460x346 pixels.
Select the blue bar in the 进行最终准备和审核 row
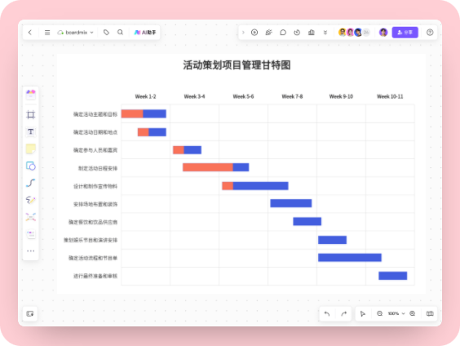pyautogui.click(x=393, y=276)
